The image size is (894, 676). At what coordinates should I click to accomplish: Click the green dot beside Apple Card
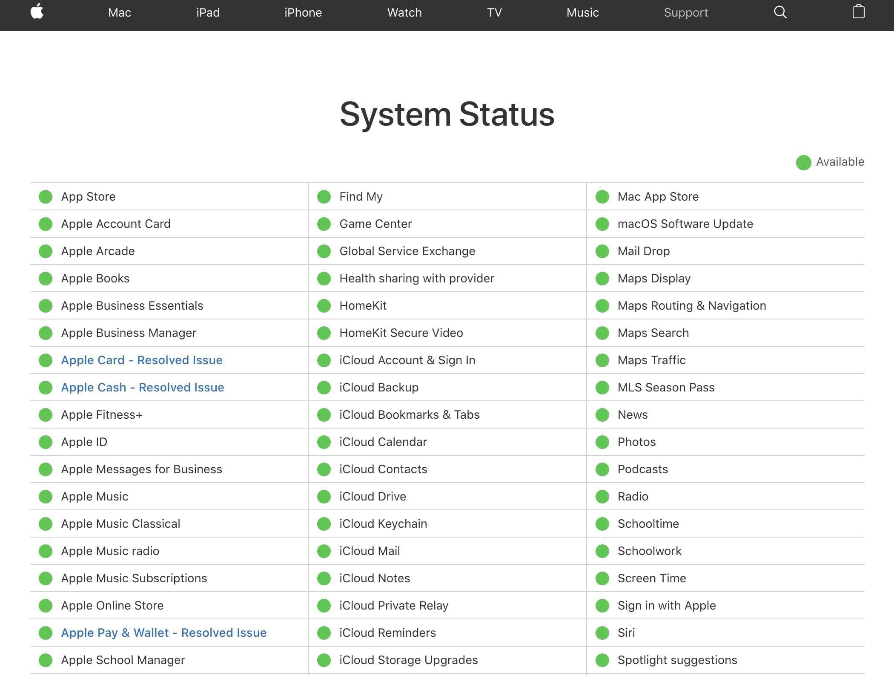(46, 360)
